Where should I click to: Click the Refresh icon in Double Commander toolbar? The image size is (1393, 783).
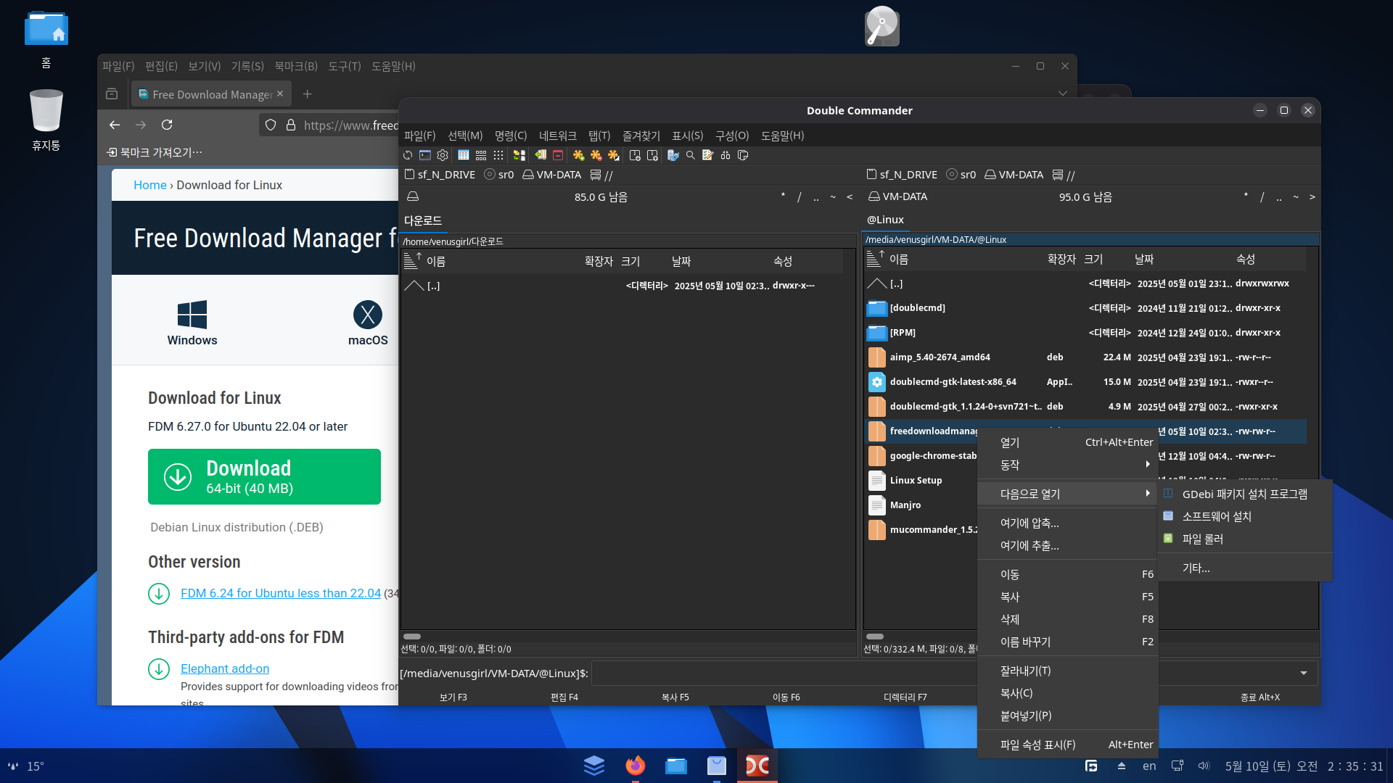[408, 155]
